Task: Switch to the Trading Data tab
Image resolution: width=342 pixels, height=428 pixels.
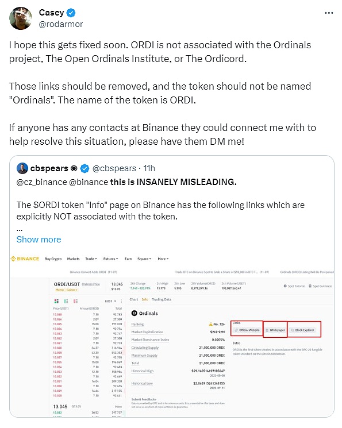Action: coord(162,299)
